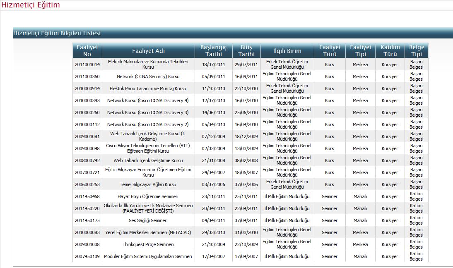Click the Hizmetiçi Eğitim page title

pyautogui.click(x=30, y=5)
